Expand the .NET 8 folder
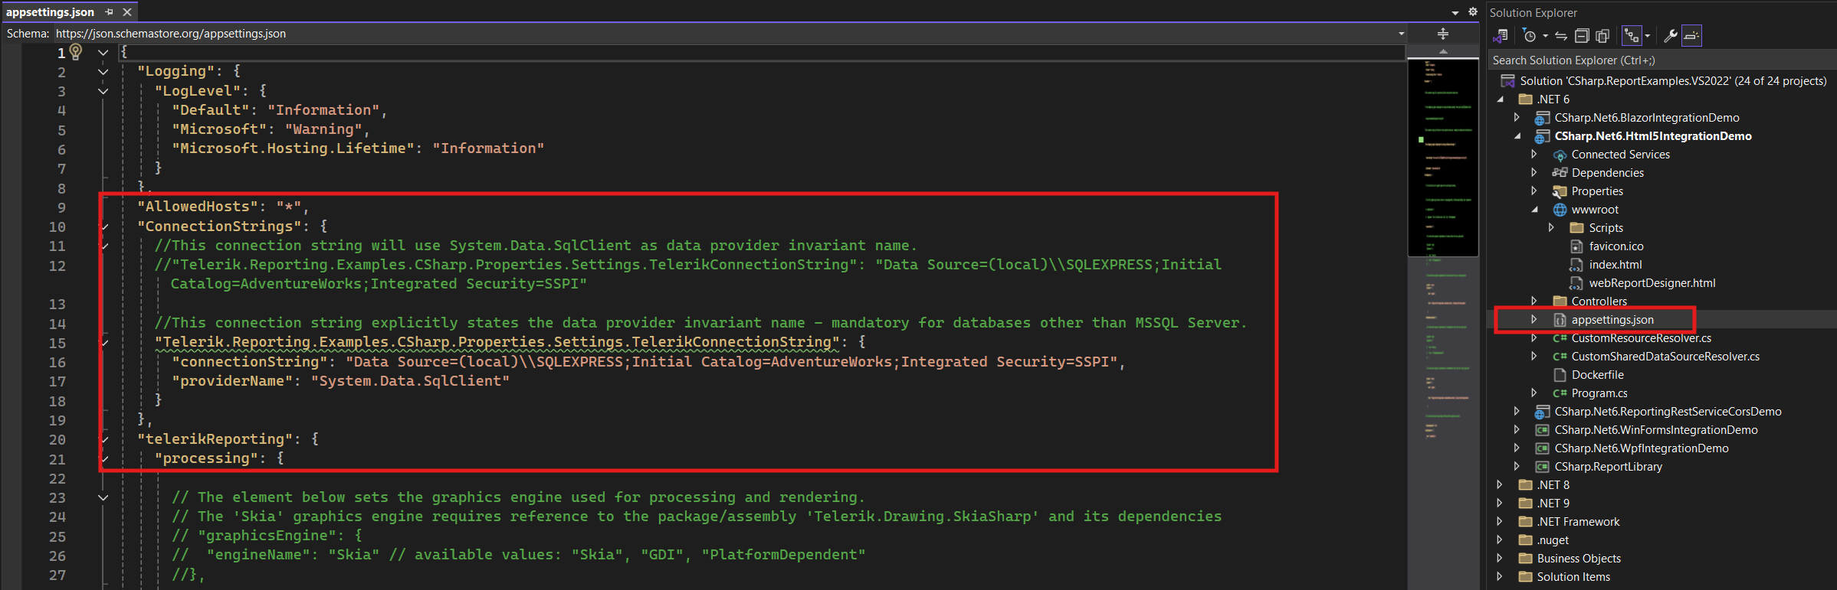 [1500, 485]
